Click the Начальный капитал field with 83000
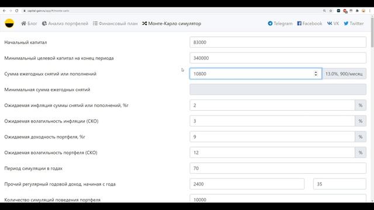Viewport: 374px width, 210px height. pyautogui.click(x=278, y=42)
